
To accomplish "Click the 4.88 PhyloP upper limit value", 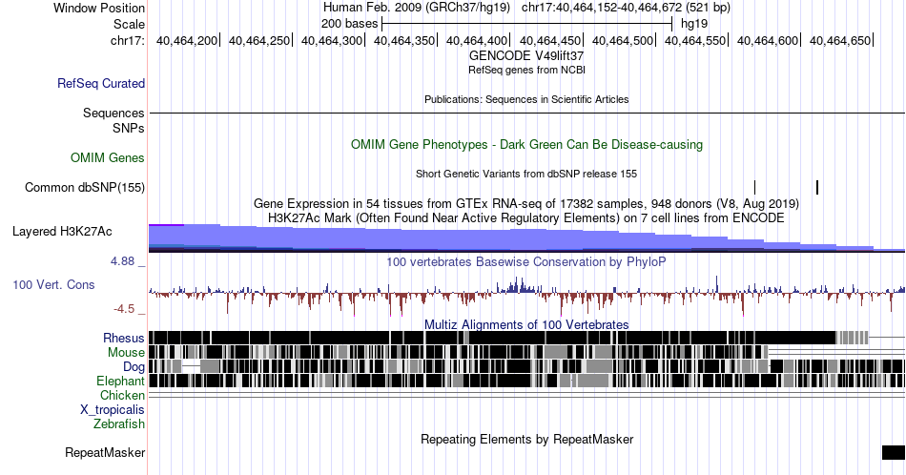I will click(x=122, y=261).
